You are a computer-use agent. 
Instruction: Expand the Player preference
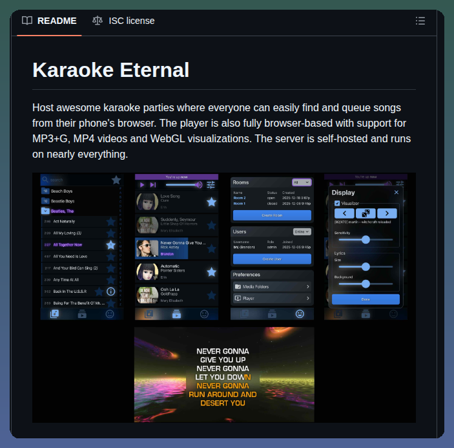coord(272,298)
